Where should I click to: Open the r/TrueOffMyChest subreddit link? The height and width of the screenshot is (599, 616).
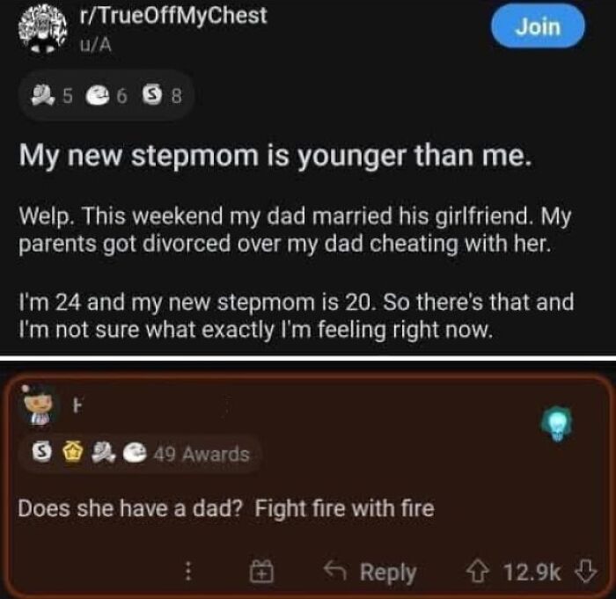click(x=172, y=16)
